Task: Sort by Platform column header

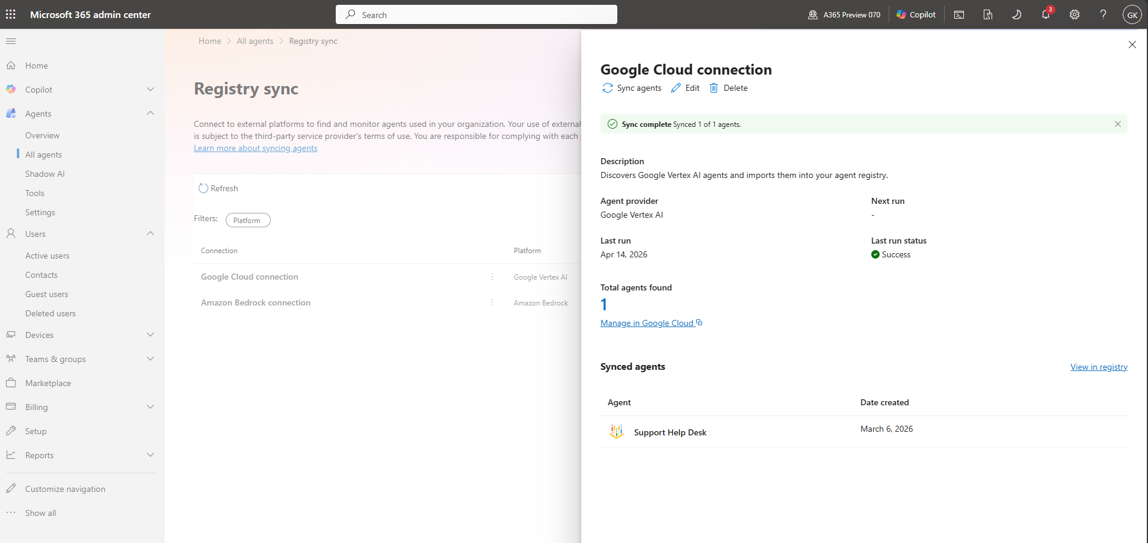Action: pos(527,251)
